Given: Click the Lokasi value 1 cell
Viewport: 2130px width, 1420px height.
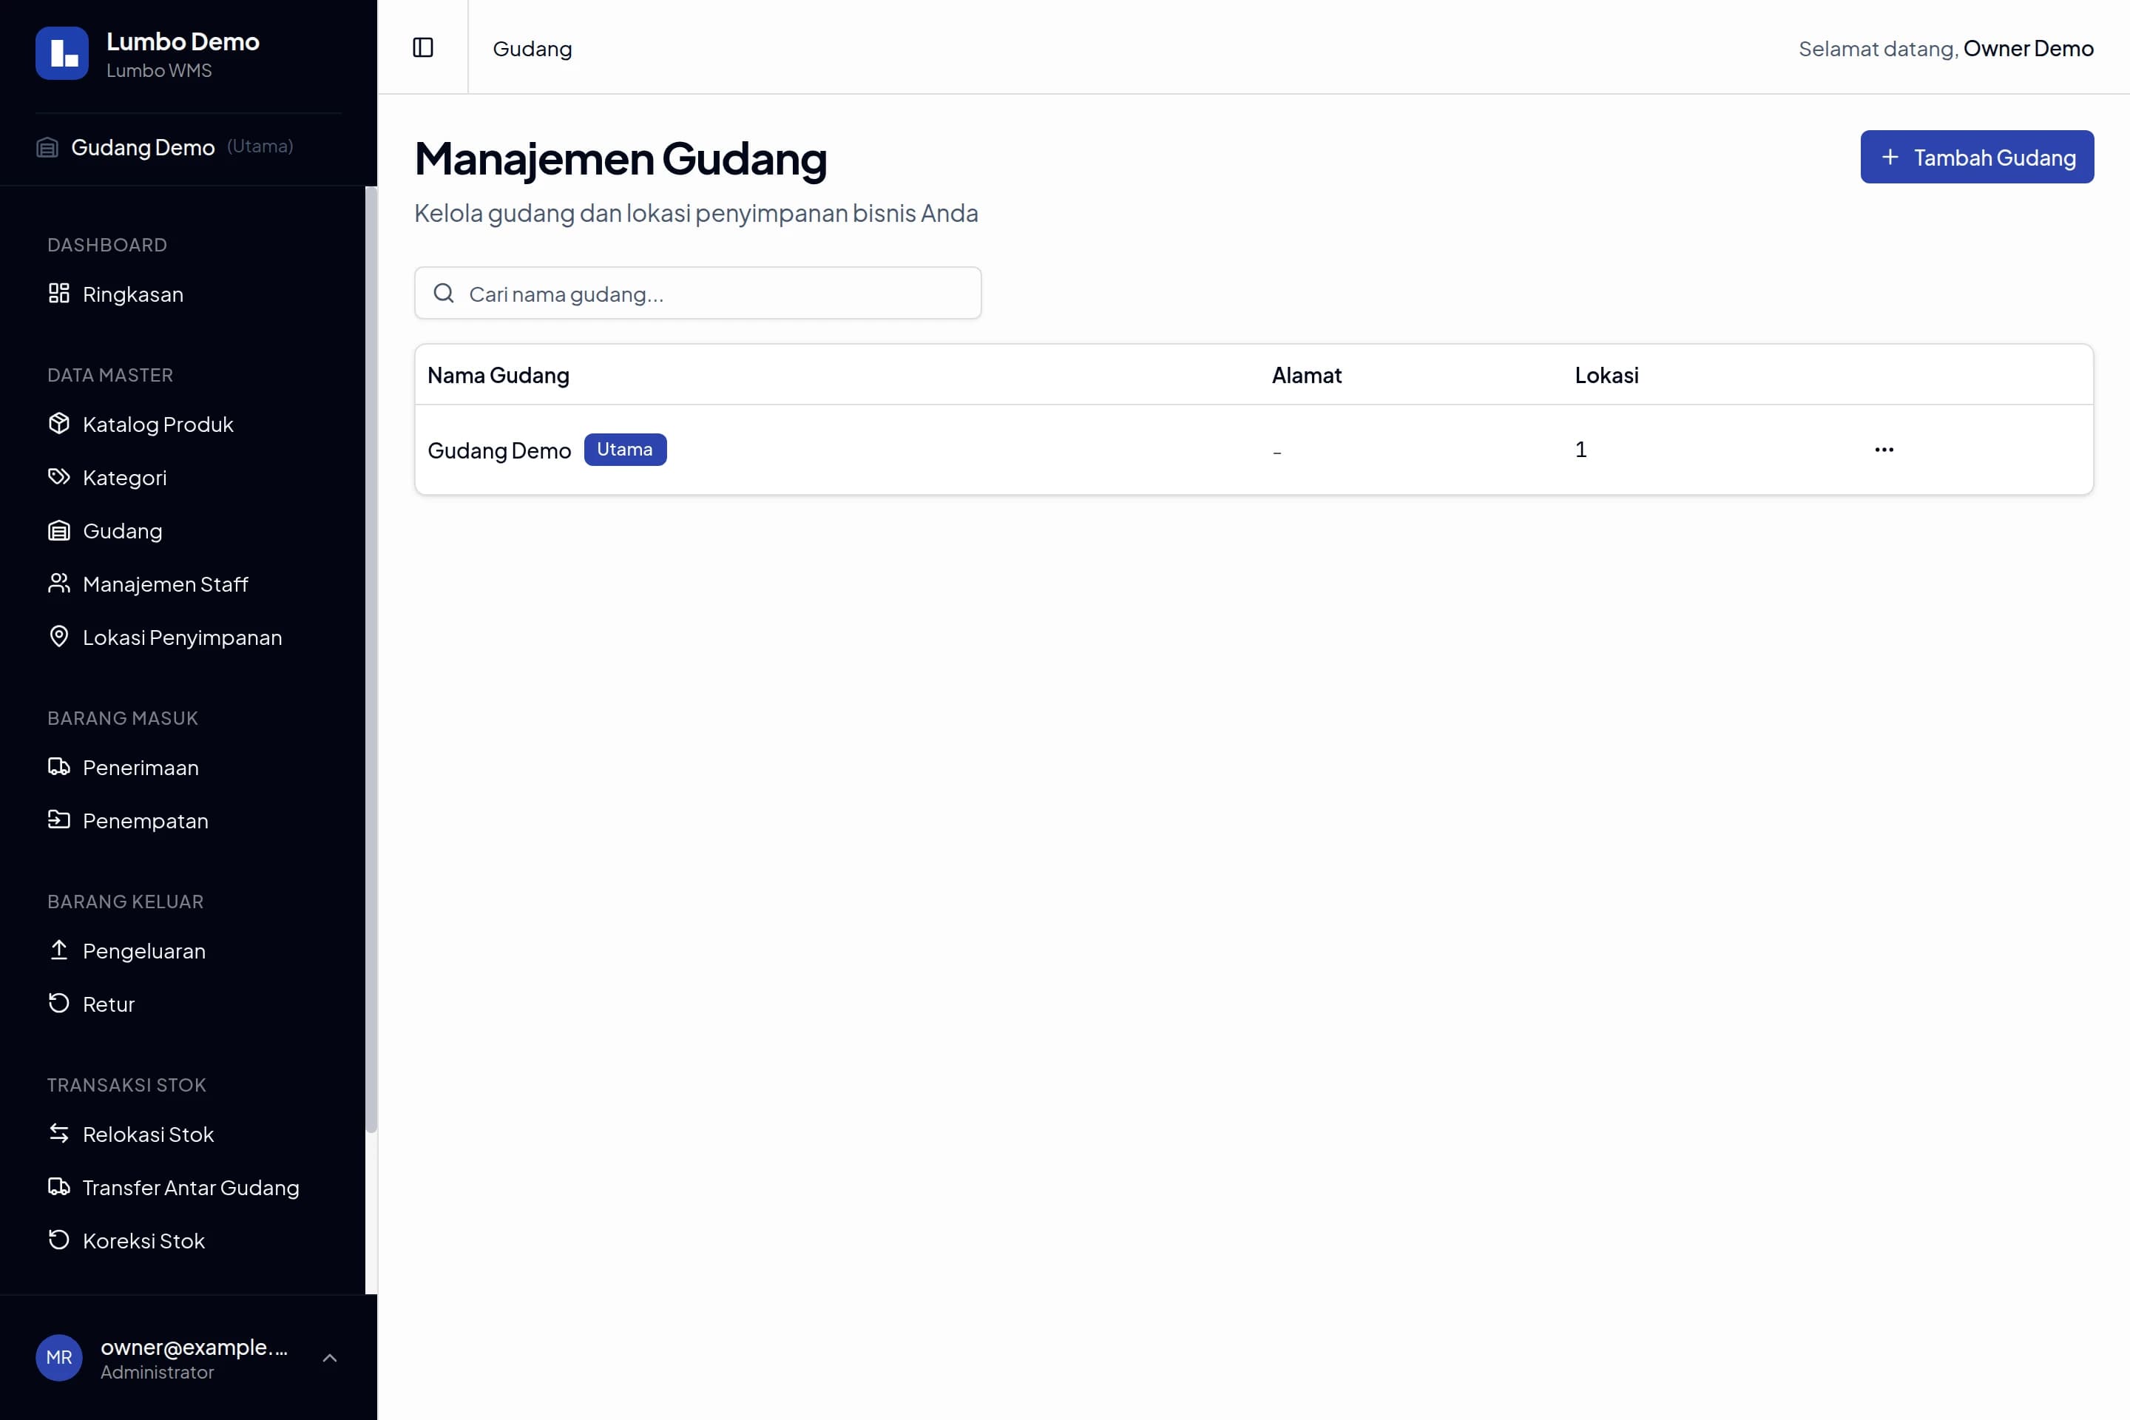Looking at the screenshot, I should (1581, 449).
